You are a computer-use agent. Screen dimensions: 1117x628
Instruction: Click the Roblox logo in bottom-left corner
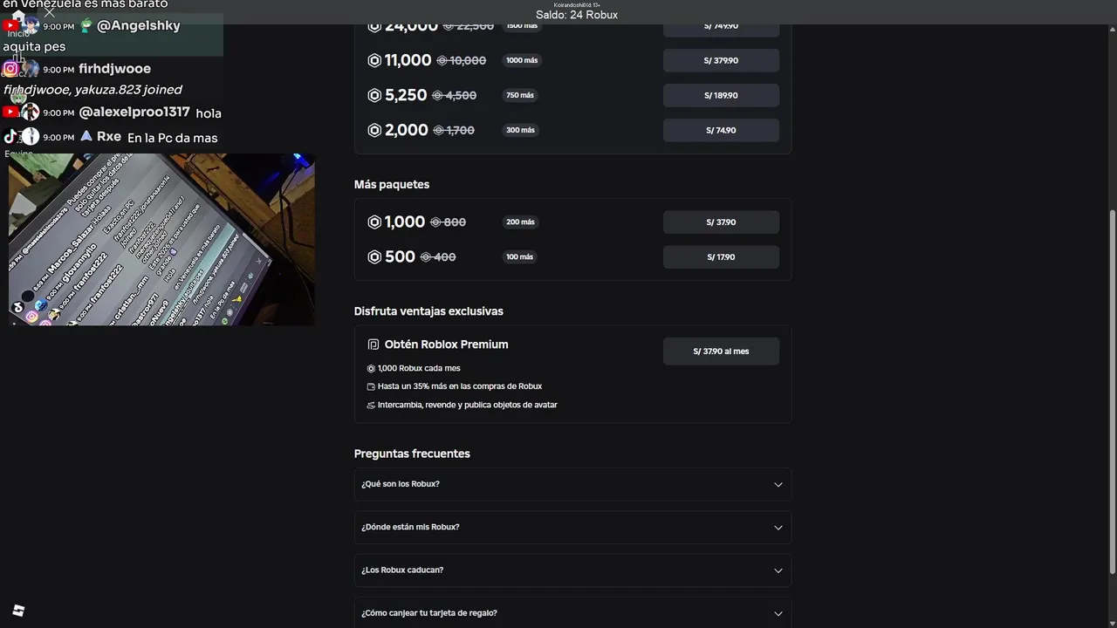[18, 611]
